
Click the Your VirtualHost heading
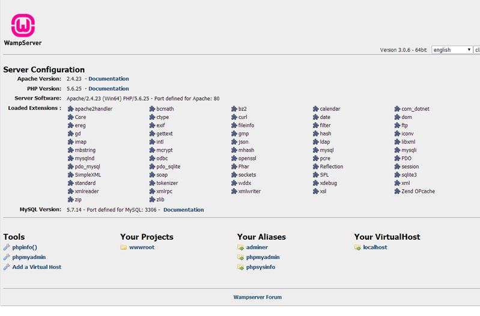(387, 237)
